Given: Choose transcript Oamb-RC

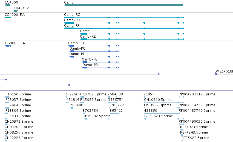Looking at the screenshot, I should point(72,15).
